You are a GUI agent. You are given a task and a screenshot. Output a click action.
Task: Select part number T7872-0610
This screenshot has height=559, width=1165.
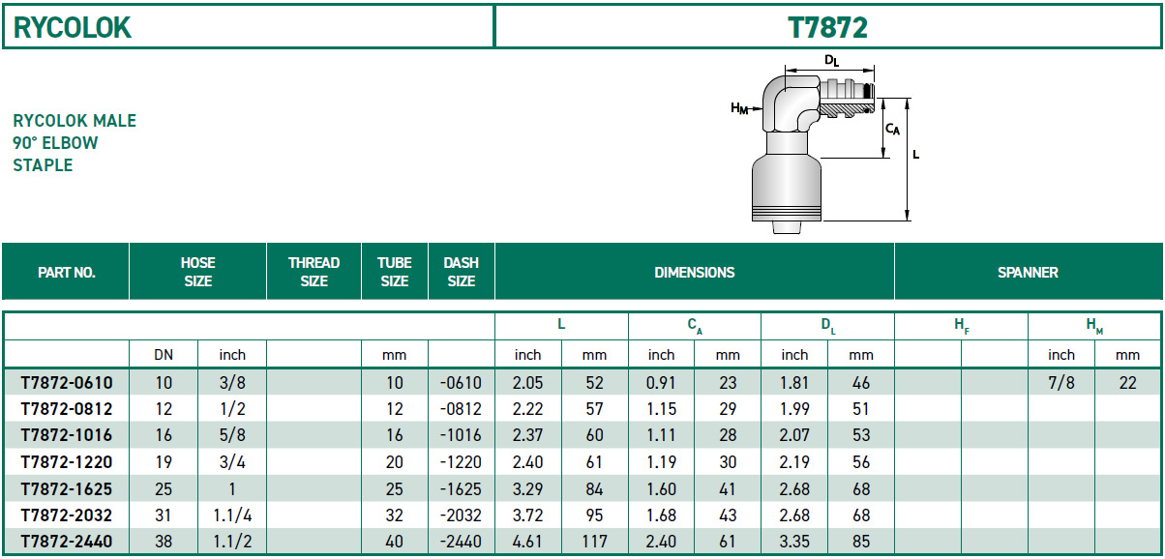coord(66,383)
